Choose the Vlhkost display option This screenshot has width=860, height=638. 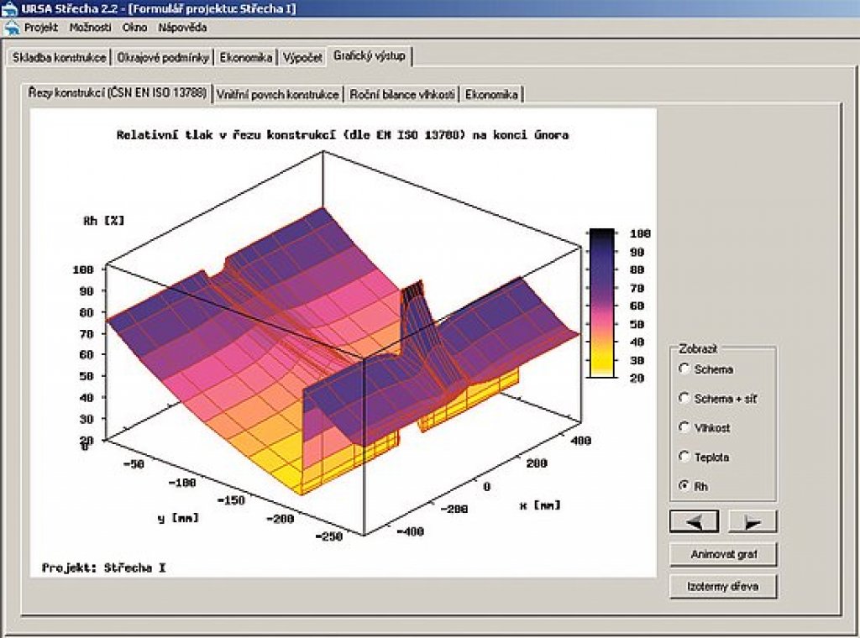(x=685, y=428)
